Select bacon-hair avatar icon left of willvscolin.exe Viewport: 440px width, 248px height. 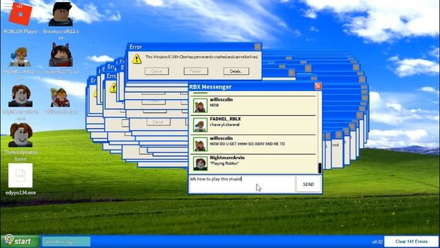[20, 96]
